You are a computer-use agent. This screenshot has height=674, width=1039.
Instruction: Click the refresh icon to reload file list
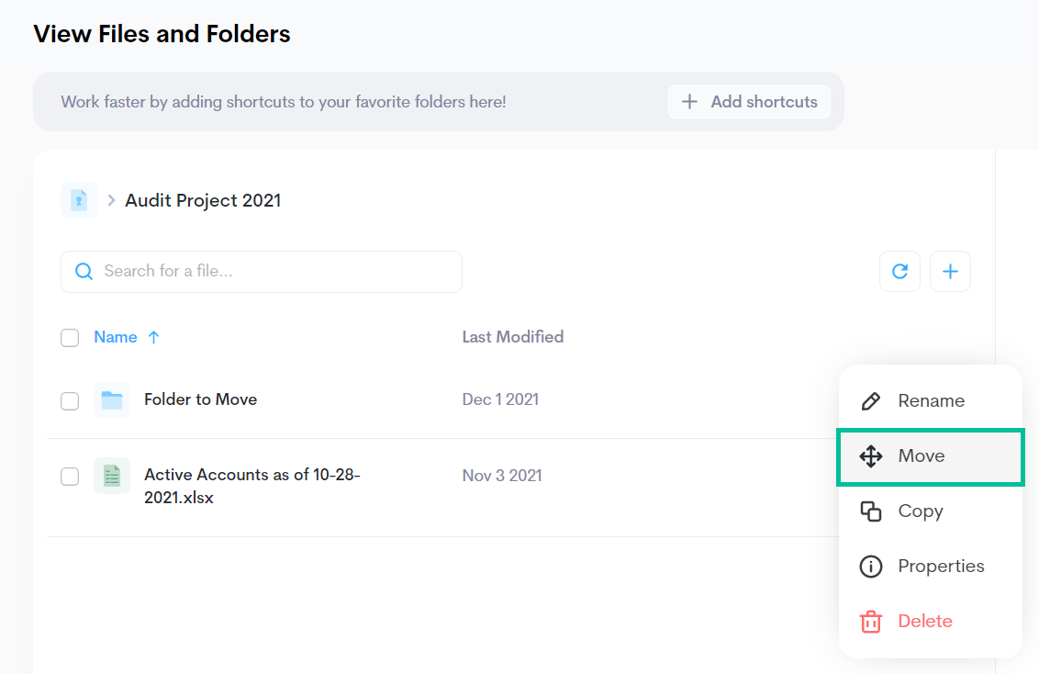(899, 271)
